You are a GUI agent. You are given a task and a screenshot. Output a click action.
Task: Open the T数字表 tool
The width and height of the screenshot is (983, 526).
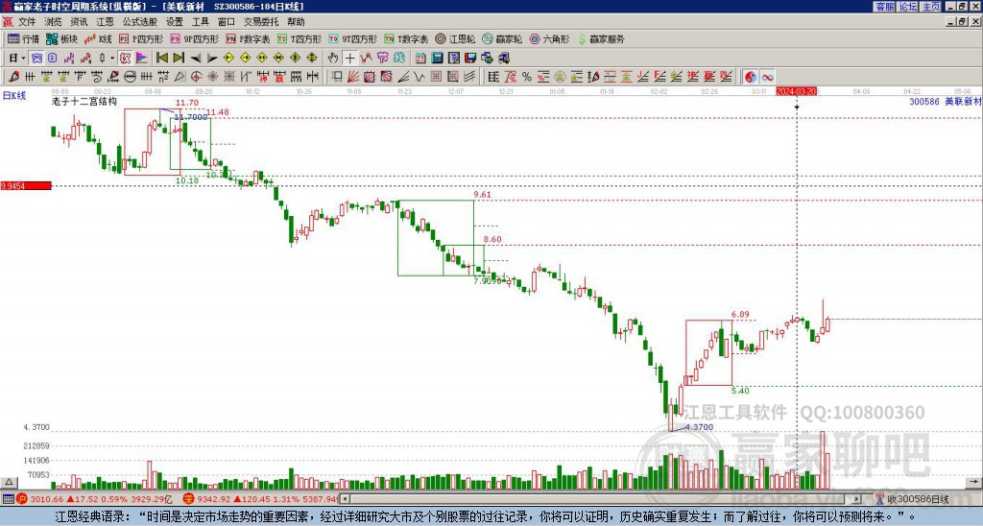(406, 38)
